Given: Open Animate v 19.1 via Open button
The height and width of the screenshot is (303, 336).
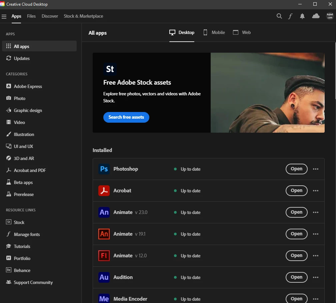Looking at the screenshot, I should coord(296,234).
